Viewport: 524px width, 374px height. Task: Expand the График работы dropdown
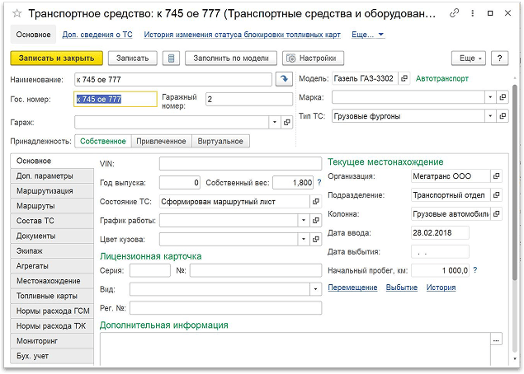304,220
